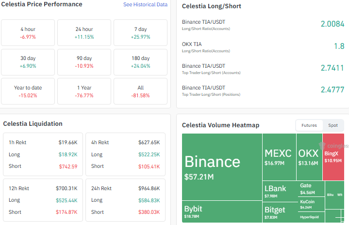Screen dimensions: 349x225
Task: Click the Celestia Price Performance heading
Action: [42, 4]
